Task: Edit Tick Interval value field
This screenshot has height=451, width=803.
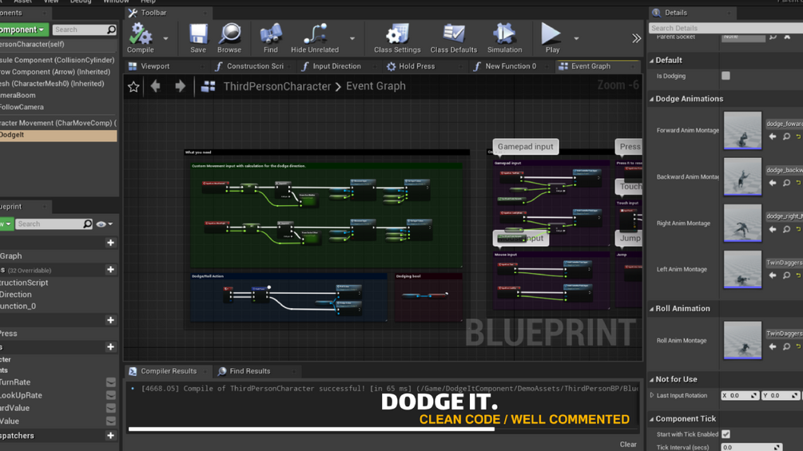Action: coord(751,448)
